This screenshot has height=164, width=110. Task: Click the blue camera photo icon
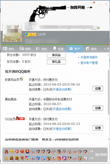[x=33, y=158]
